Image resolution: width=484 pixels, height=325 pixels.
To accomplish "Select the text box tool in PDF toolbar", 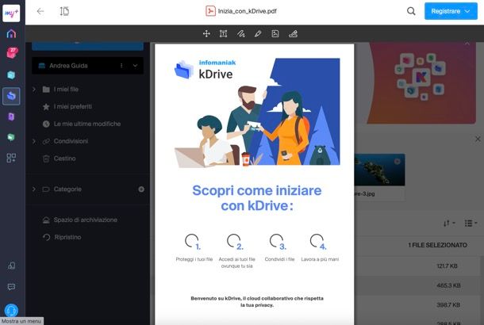I will [x=224, y=33].
